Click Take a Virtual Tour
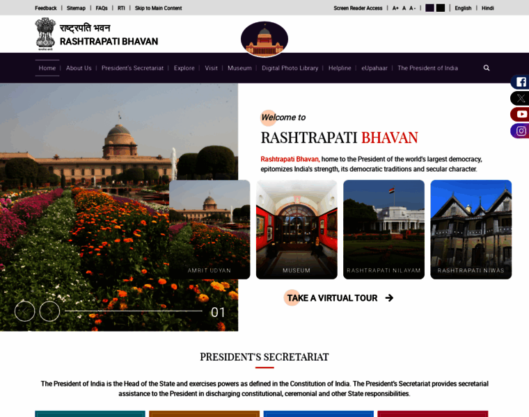Viewport: 529px width, 417px height. coord(332,298)
